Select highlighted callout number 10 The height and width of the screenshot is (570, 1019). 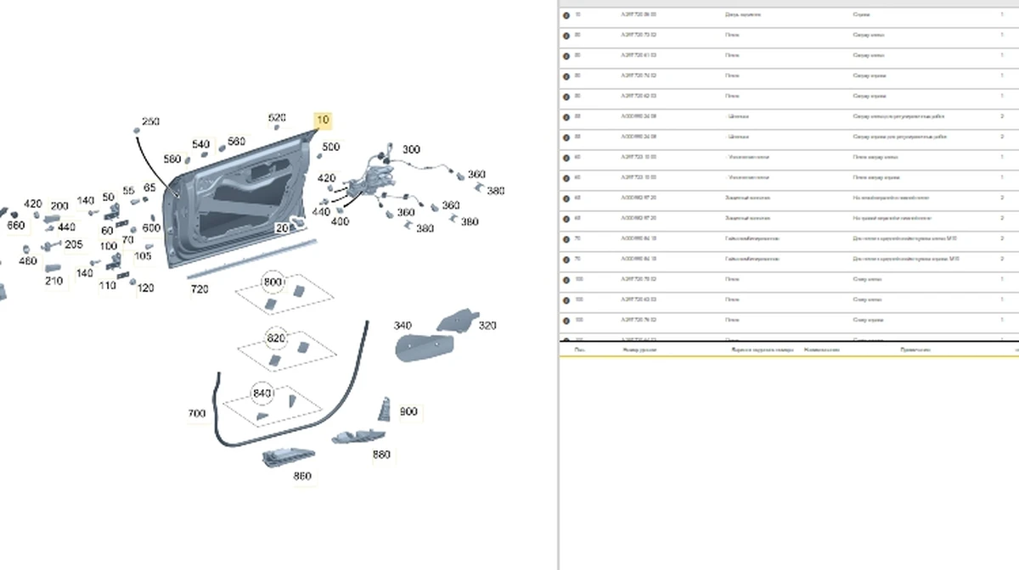323,120
